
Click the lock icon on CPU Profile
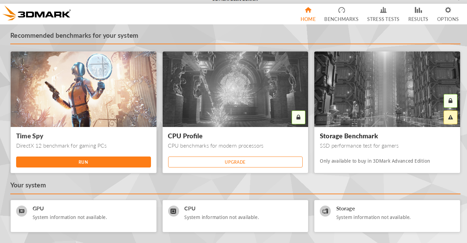[x=299, y=117]
